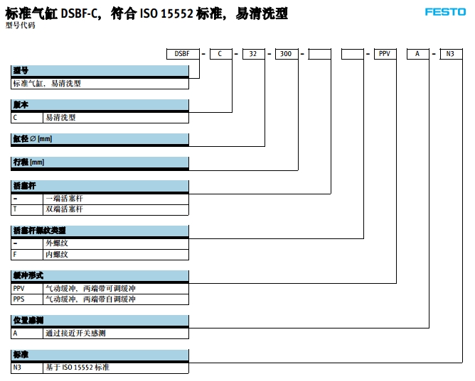
Task: Select the N3 基于 ISO 15552 标准 row
Action: (x=100, y=368)
